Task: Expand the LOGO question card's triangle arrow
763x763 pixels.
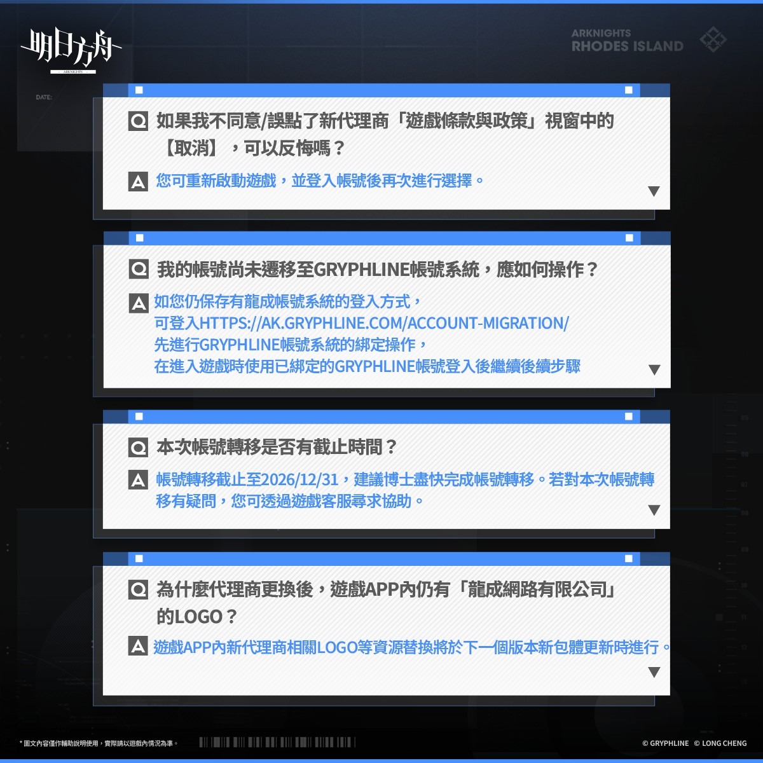Action: tap(653, 672)
